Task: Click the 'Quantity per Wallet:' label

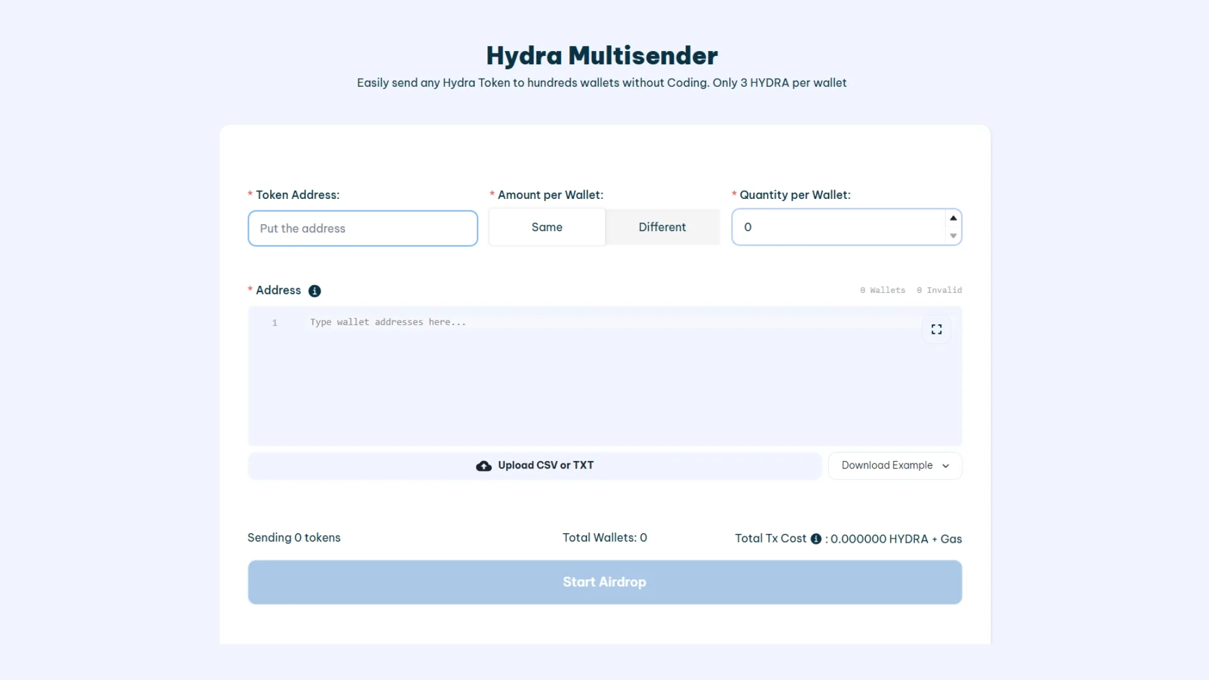Action: pos(795,195)
